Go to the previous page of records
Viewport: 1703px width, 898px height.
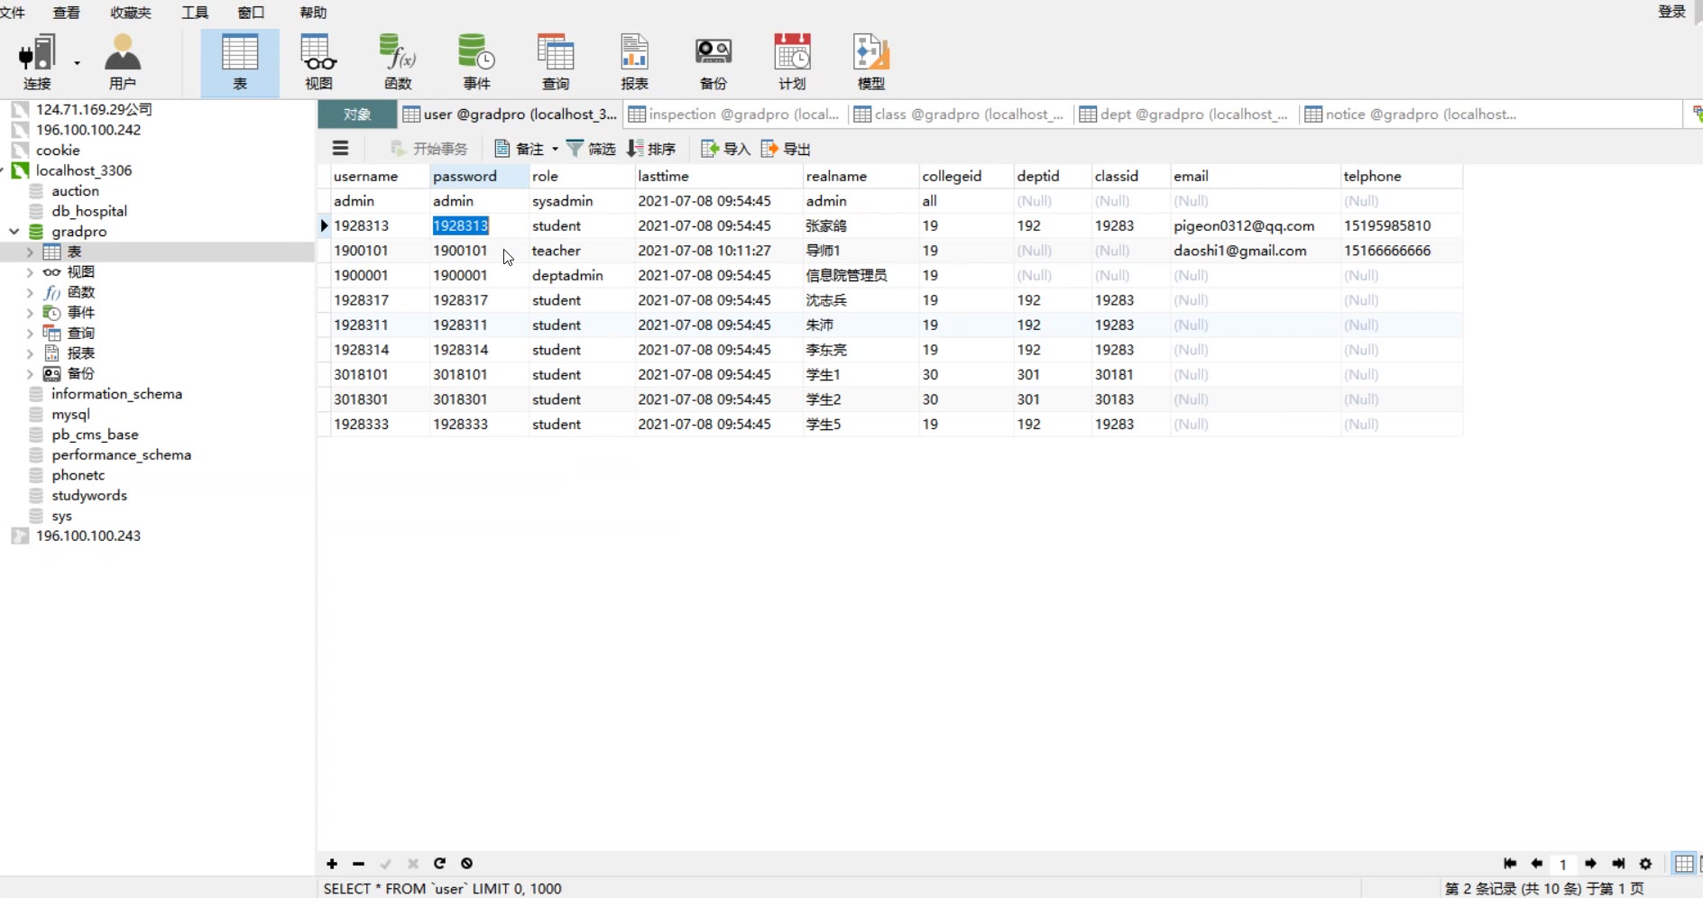click(1537, 864)
